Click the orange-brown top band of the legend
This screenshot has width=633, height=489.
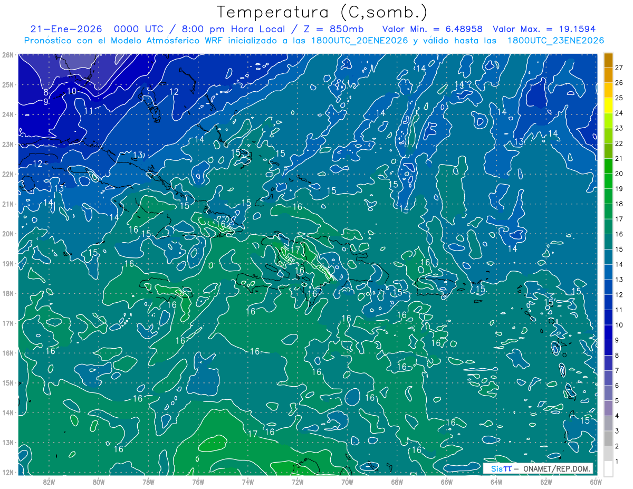coord(608,60)
